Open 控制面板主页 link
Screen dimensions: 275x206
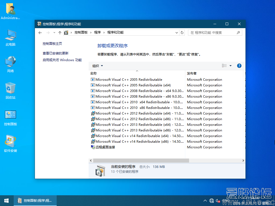click(x=52, y=44)
